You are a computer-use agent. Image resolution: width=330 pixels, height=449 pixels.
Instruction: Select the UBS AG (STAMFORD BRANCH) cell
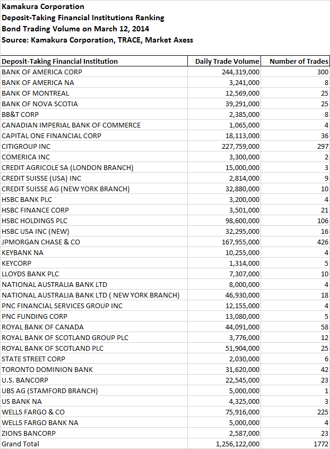[x=94, y=391]
